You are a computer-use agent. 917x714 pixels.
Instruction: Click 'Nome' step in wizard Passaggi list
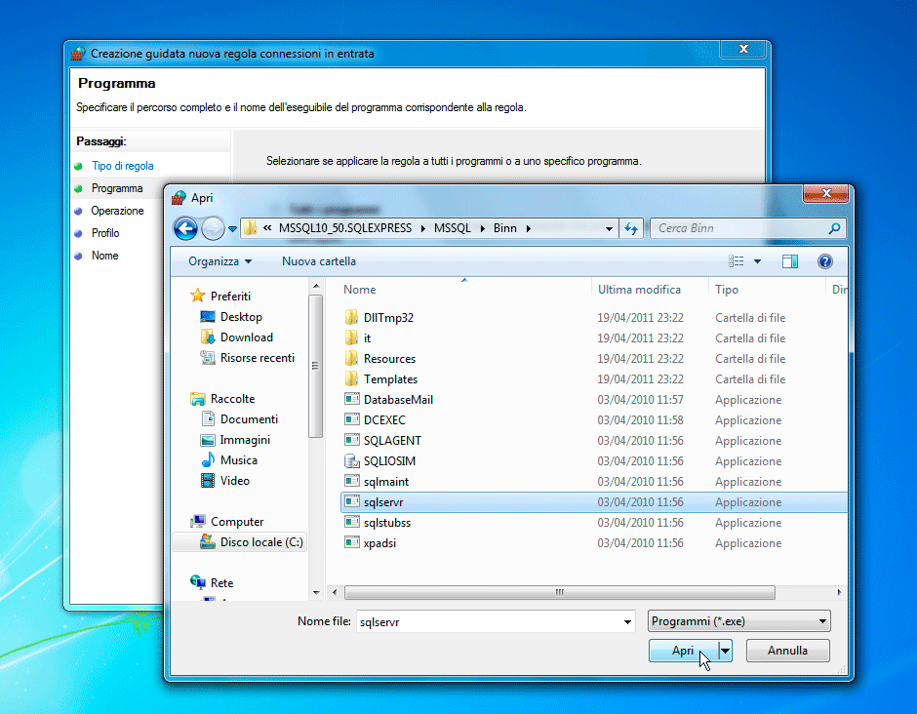click(x=104, y=256)
